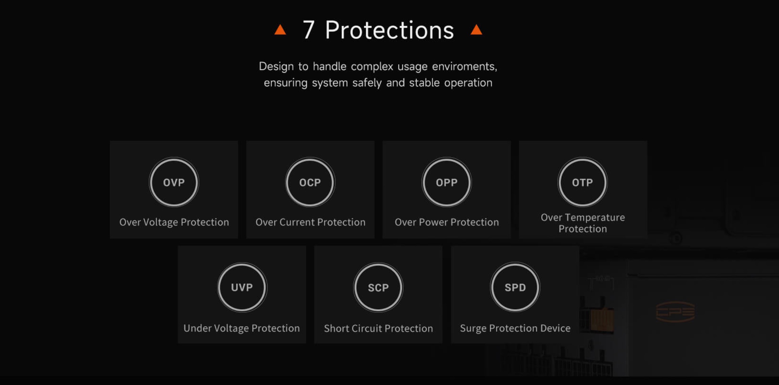Click the faded CPS logo
The height and width of the screenshot is (385, 779).
coord(675,312)
